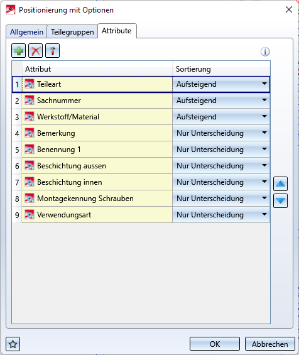Move selected attribute up with blue arrow

click(x=280, y=184)
